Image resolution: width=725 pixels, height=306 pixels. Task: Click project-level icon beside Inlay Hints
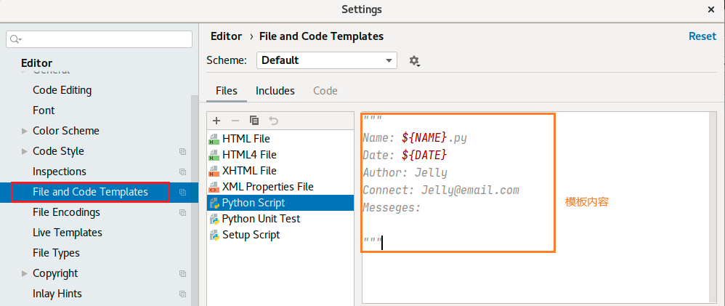pos(182,294)
